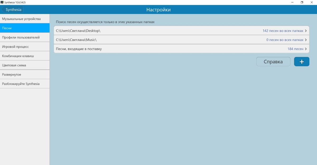Click the Synthesia app icon in title bar
This screenshot has width=317, height=165.
click(2, 2)
